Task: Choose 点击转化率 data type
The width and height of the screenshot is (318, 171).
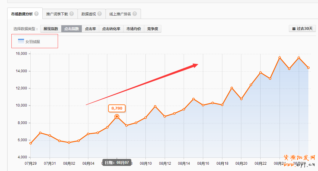Action: [111, 29]
